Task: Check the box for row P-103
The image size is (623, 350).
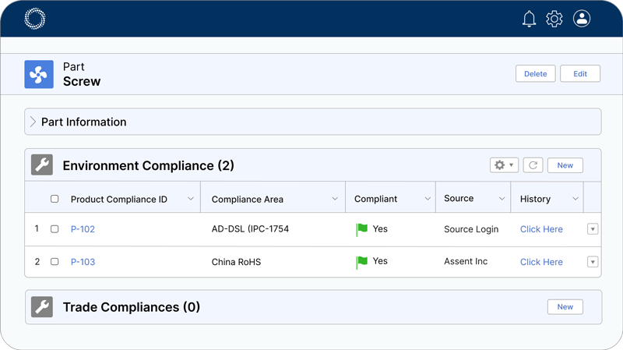Action: 55,262
